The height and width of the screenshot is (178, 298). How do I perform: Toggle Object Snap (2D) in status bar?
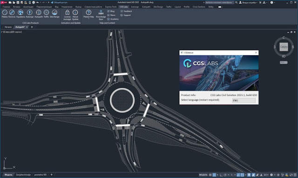coord(243,175)
